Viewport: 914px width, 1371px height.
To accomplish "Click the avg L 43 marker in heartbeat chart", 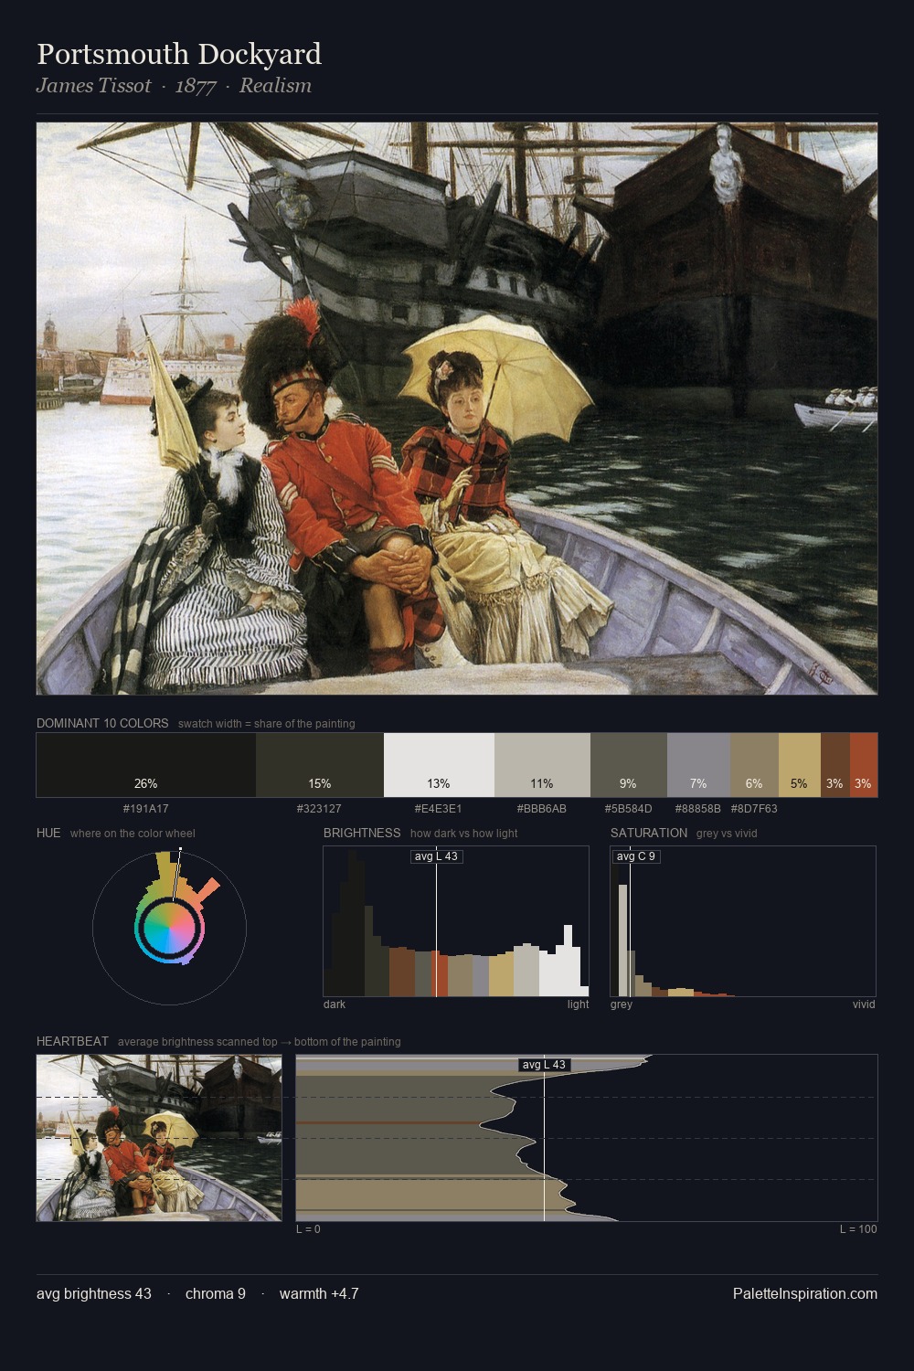I will 544,1065.
